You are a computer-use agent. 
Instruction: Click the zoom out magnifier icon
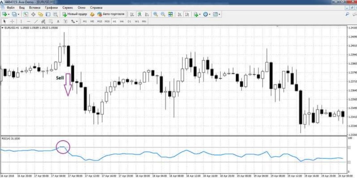163,14
